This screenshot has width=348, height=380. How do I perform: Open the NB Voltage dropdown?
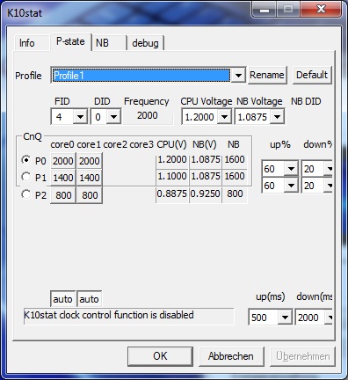click(277, 117)
